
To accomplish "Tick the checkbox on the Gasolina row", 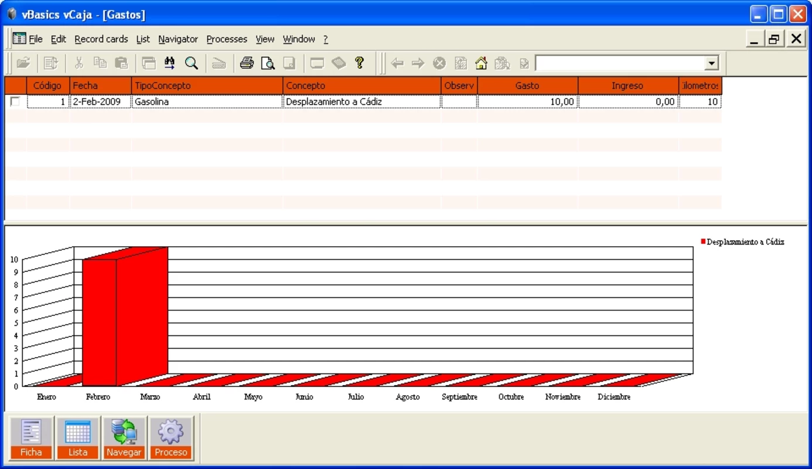I will pos(15,101).
